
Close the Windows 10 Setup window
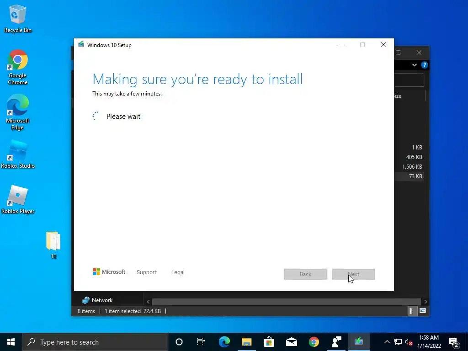tap(383, 45)
